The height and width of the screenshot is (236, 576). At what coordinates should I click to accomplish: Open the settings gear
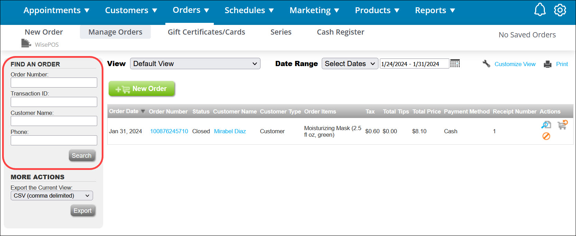(x=560, y=10)
